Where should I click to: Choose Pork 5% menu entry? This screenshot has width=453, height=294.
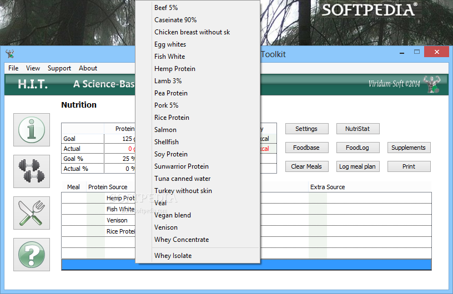(198, 105)
